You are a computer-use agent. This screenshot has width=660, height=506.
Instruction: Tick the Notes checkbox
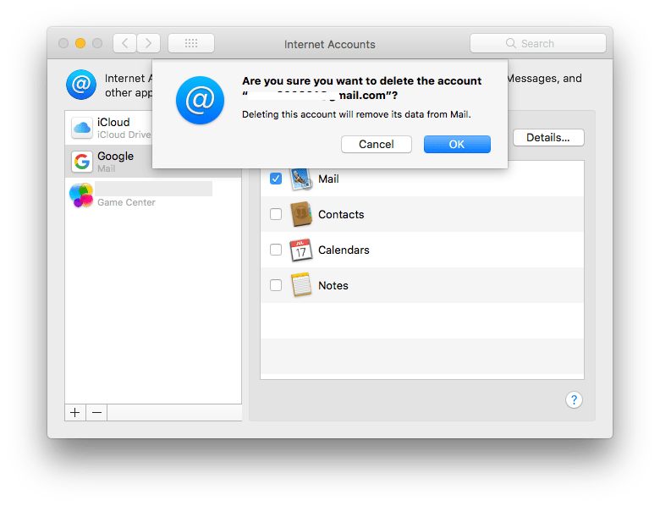tap(275, 285)
